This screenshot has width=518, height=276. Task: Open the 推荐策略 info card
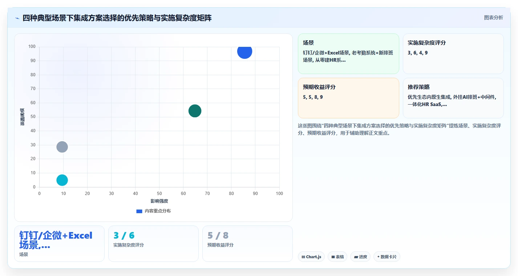click(453, 98)
